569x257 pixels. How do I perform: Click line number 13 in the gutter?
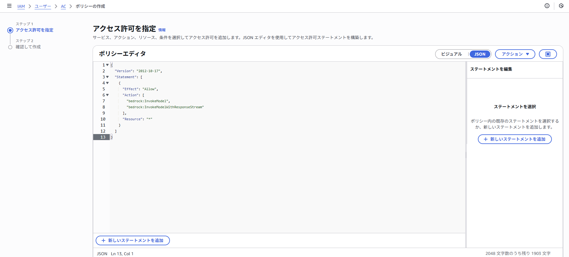[103, 137]
